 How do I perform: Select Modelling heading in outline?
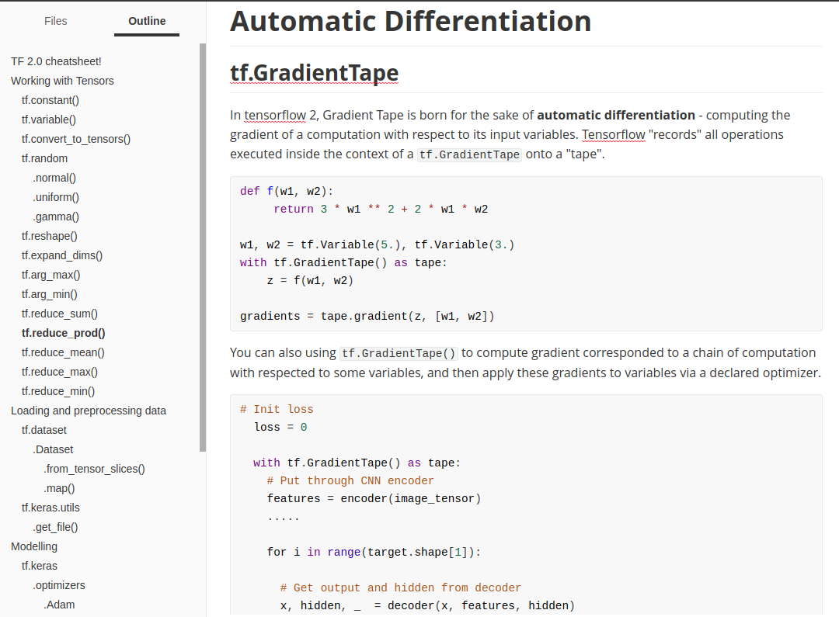click(x=34, y=546)
